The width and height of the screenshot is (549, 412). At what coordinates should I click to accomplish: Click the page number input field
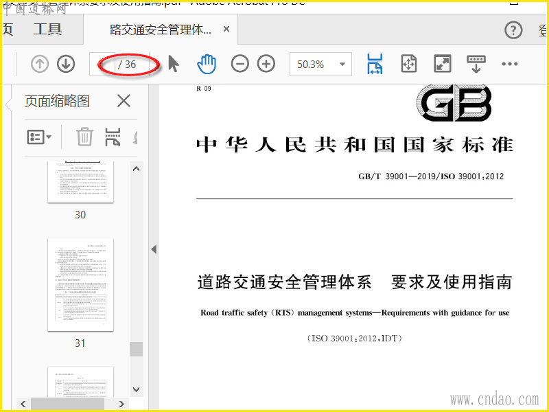click(x=102, y=64)
